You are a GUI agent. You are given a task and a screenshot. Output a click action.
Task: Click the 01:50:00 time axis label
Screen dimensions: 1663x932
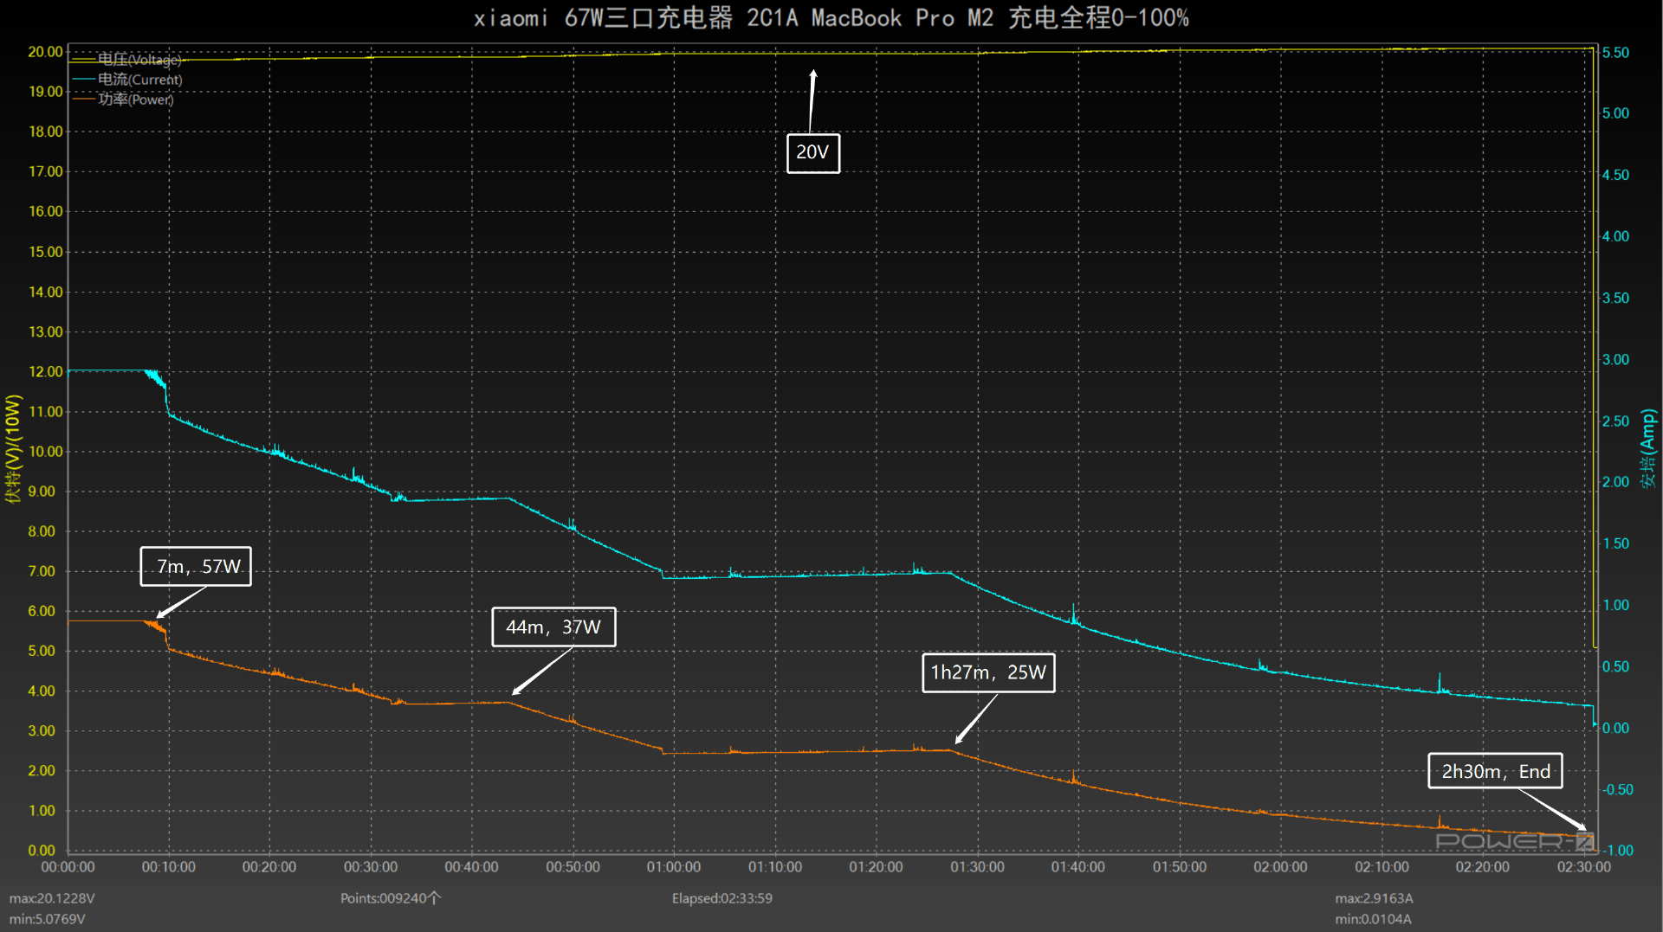pos(1179,867)
